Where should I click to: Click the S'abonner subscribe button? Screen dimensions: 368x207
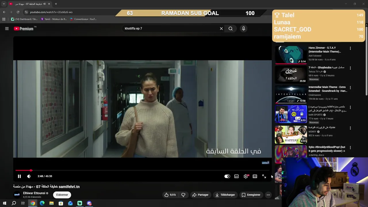[62, 195]
